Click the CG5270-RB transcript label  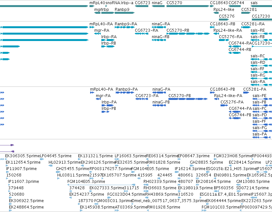click(x=178, y=30)
